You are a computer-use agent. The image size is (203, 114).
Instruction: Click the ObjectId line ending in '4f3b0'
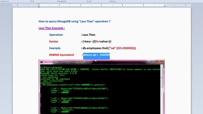80,89
